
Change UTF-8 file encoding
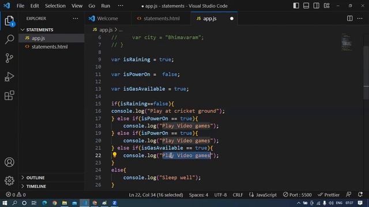[x=220, y=195]
